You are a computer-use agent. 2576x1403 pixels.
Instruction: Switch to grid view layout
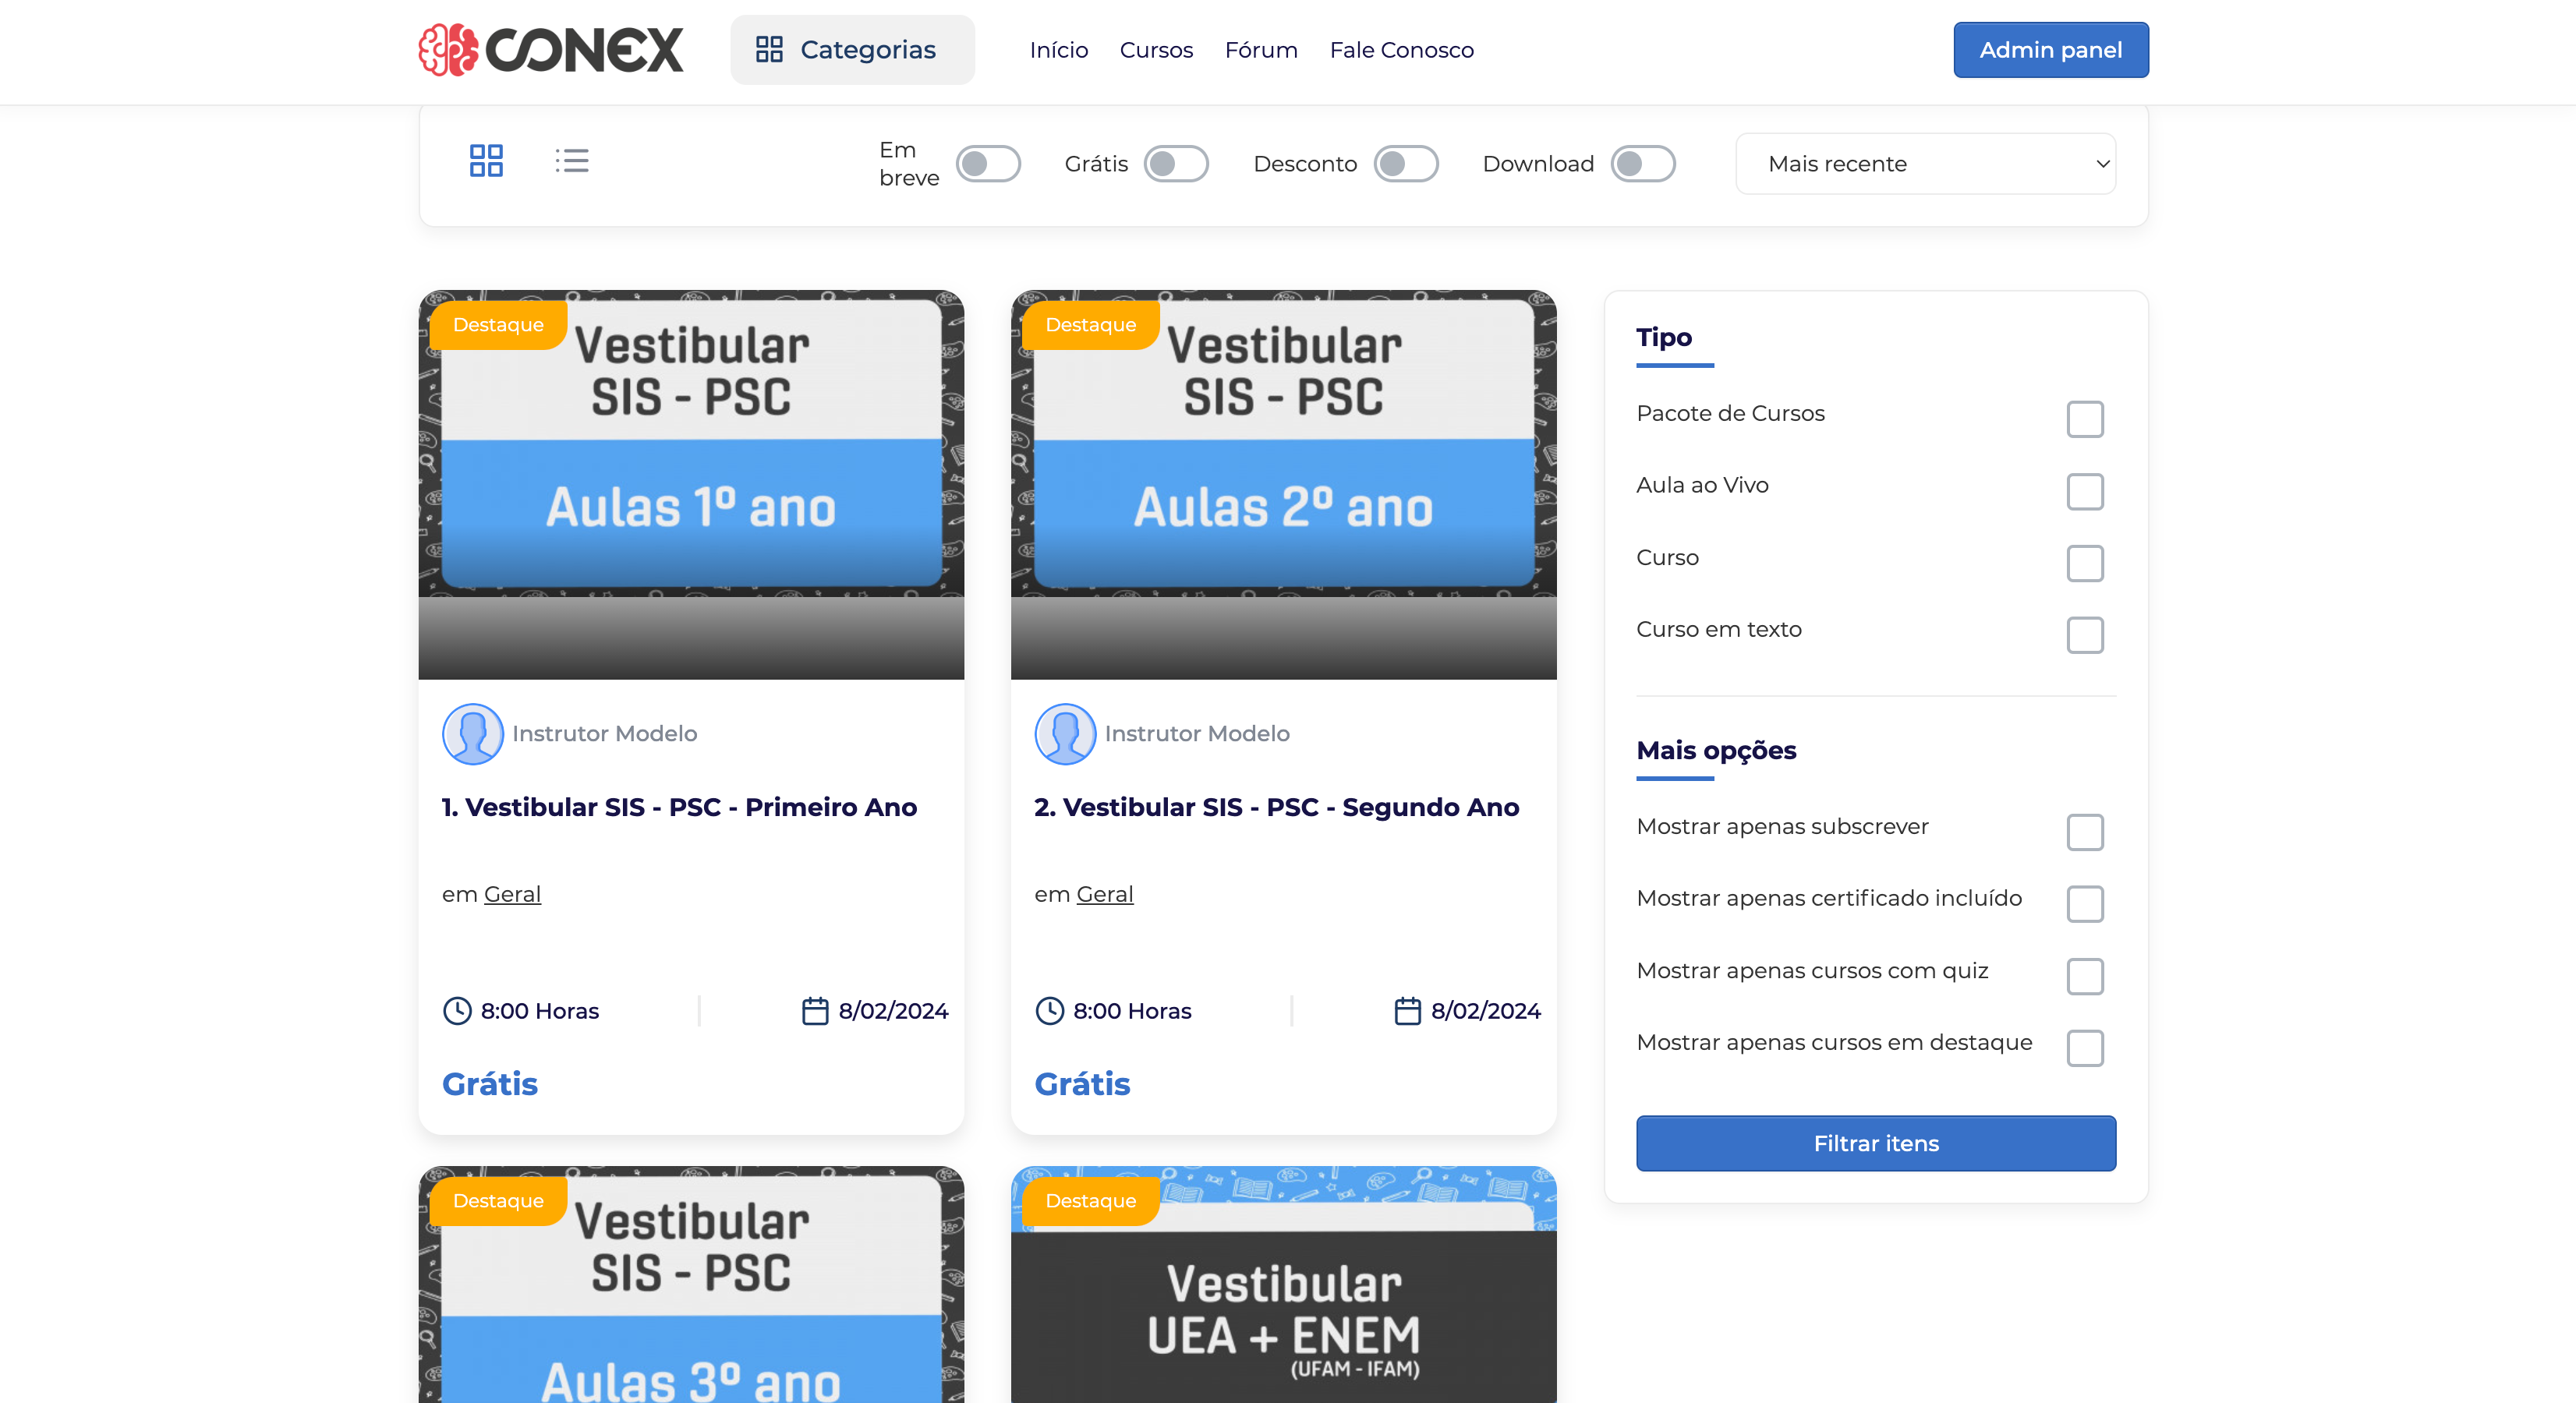tap(487, 160)
